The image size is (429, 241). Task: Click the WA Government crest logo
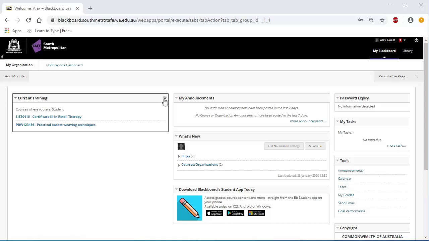[x=14, y=46]
